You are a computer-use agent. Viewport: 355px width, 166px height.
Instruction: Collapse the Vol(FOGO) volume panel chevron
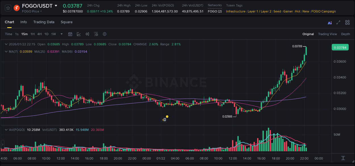point(6,129)
